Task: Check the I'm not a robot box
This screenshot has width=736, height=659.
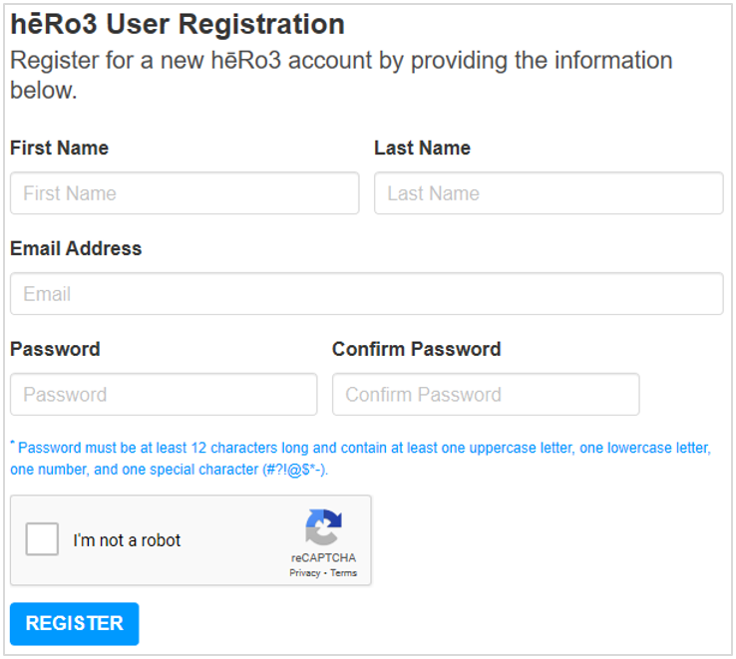Action: pos(42,538)
